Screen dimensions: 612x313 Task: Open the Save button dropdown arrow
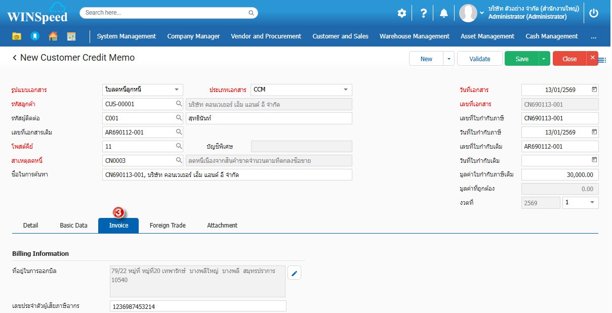click(544, 59)
